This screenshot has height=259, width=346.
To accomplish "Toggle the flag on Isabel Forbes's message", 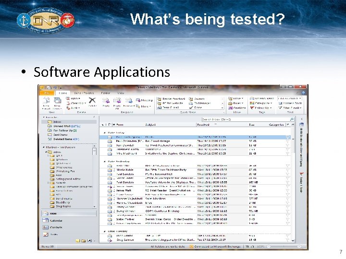I will (287, 219).
